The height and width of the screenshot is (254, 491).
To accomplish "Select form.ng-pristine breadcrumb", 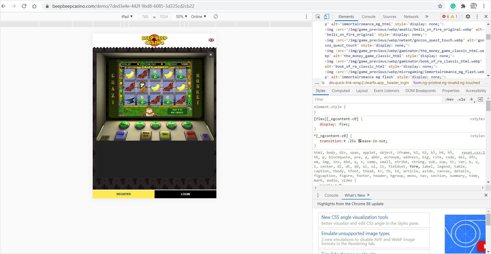I will (x=447, y=83).
